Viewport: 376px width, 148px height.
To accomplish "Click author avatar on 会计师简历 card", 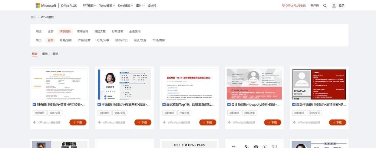I will (229, 122).
